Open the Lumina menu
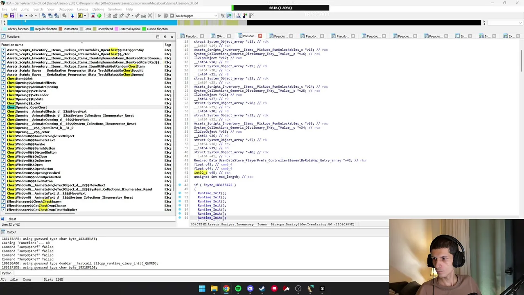Viewport: 524px width, 295px height. pyautogui.click(x=82, y=9)
